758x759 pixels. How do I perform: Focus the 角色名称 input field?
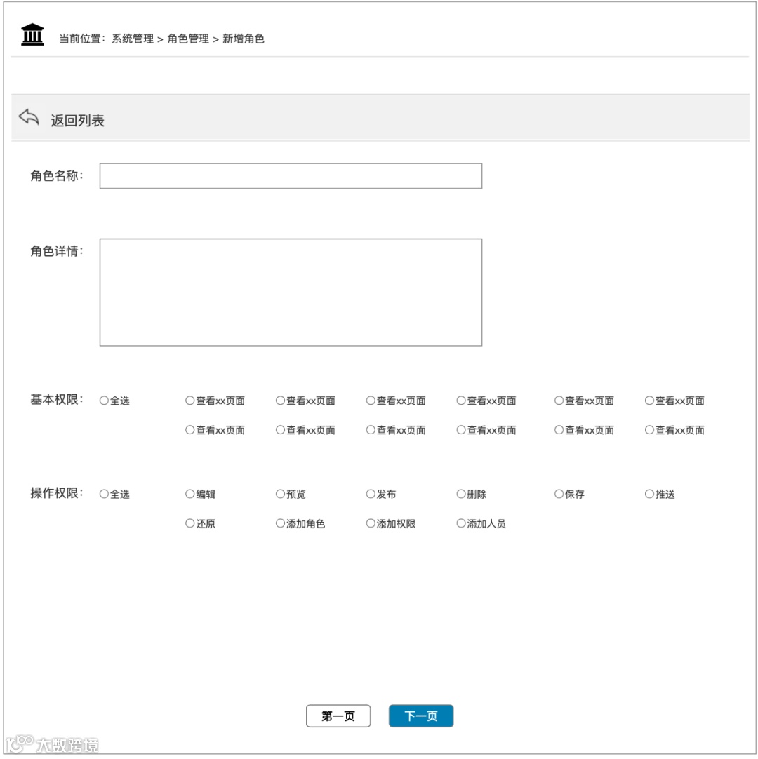coord(291,175)
